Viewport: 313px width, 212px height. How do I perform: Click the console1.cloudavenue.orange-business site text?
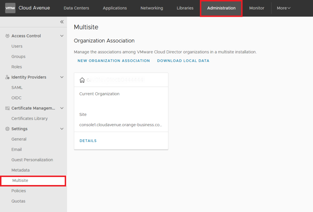point(120,125)
